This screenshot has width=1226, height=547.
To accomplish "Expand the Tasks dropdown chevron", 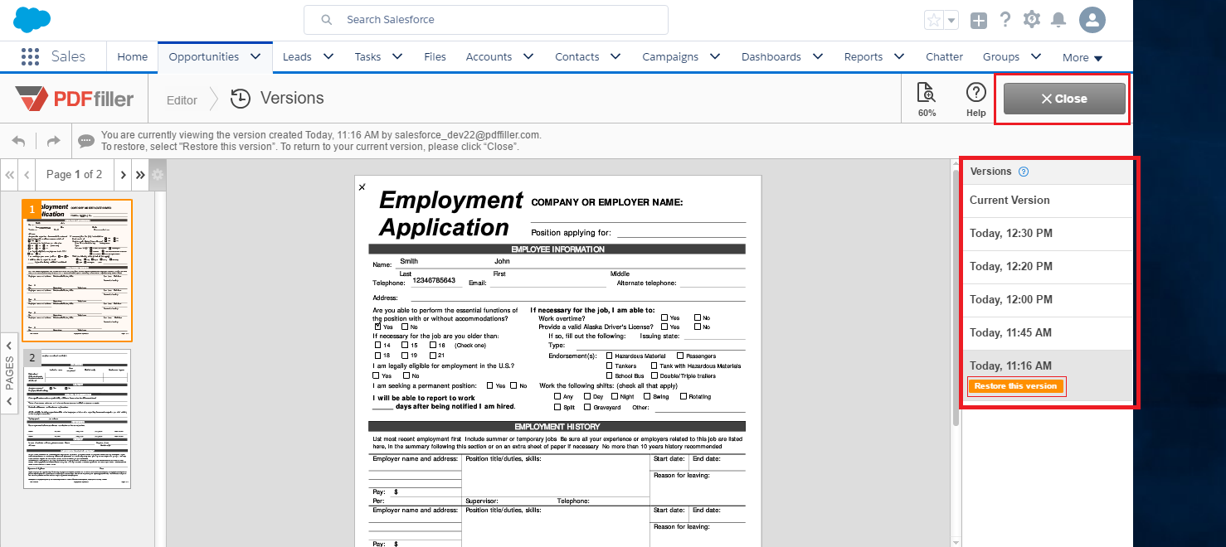I will point(397,56).
